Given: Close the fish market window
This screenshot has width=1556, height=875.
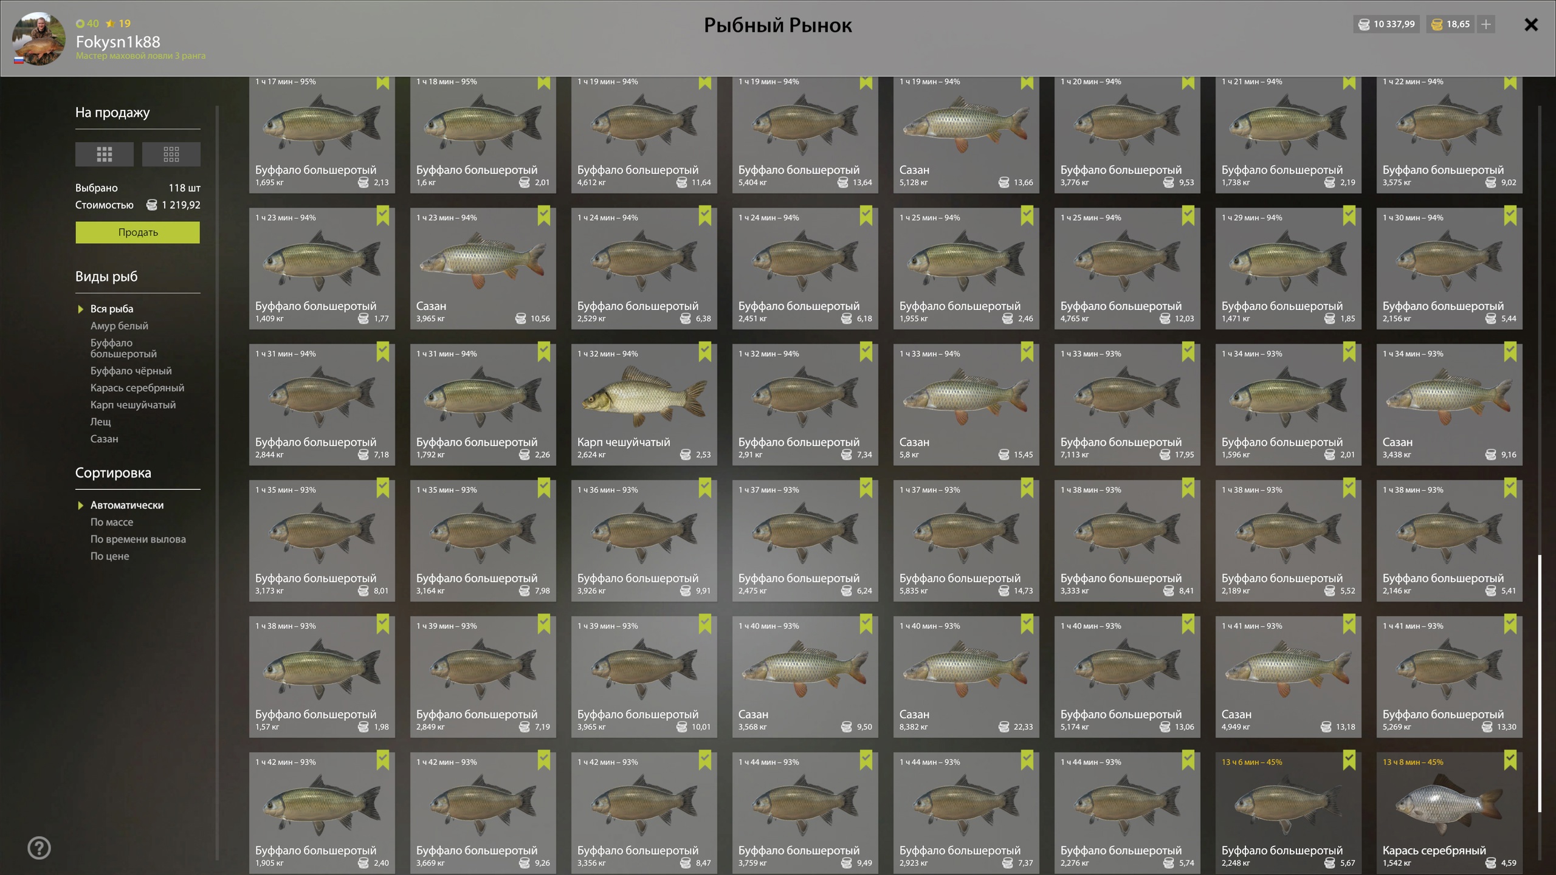Looking at the screenshot, I should (1531, 24).
